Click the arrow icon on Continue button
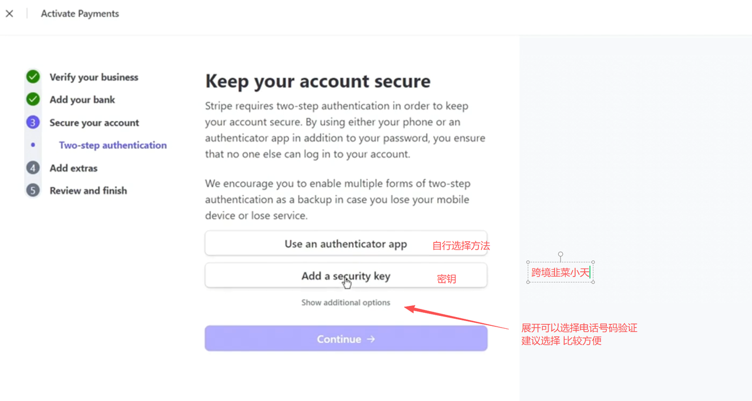The image size is (752, 401). pyautogui.click(x=371, y=339)
